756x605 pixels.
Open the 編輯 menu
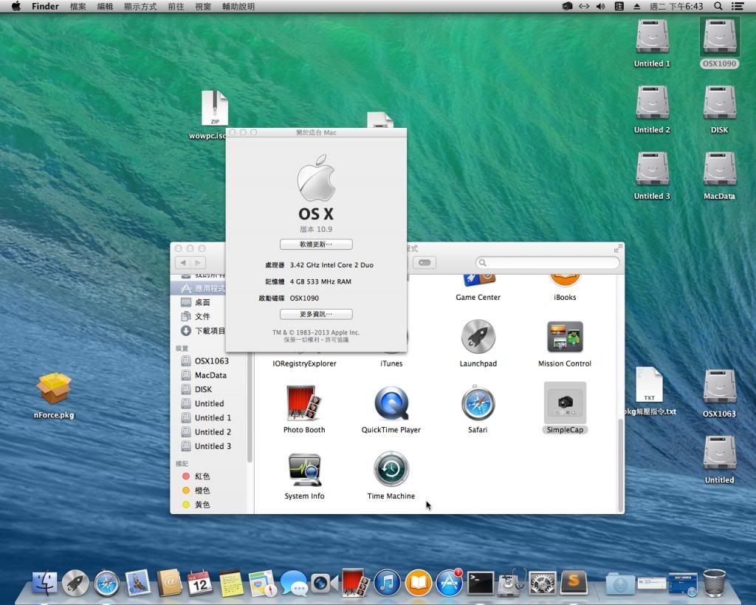[x=105, y=6]
